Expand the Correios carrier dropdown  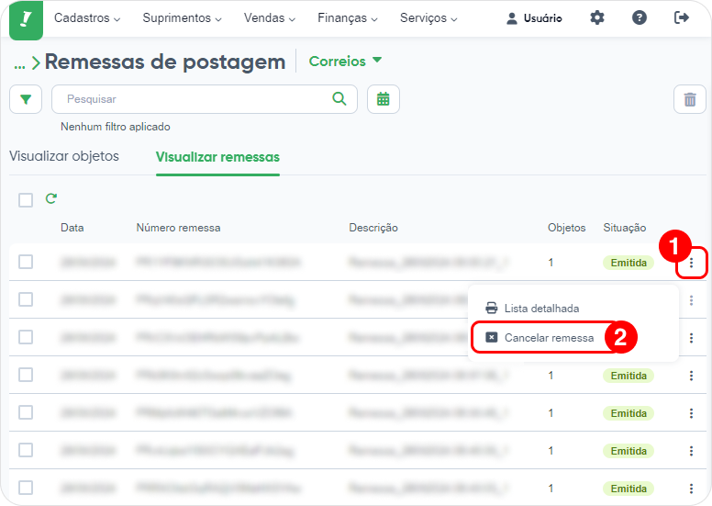coord(345,61)
